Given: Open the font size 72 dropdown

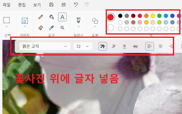Looking at the screenshot, I should (83, 46).
